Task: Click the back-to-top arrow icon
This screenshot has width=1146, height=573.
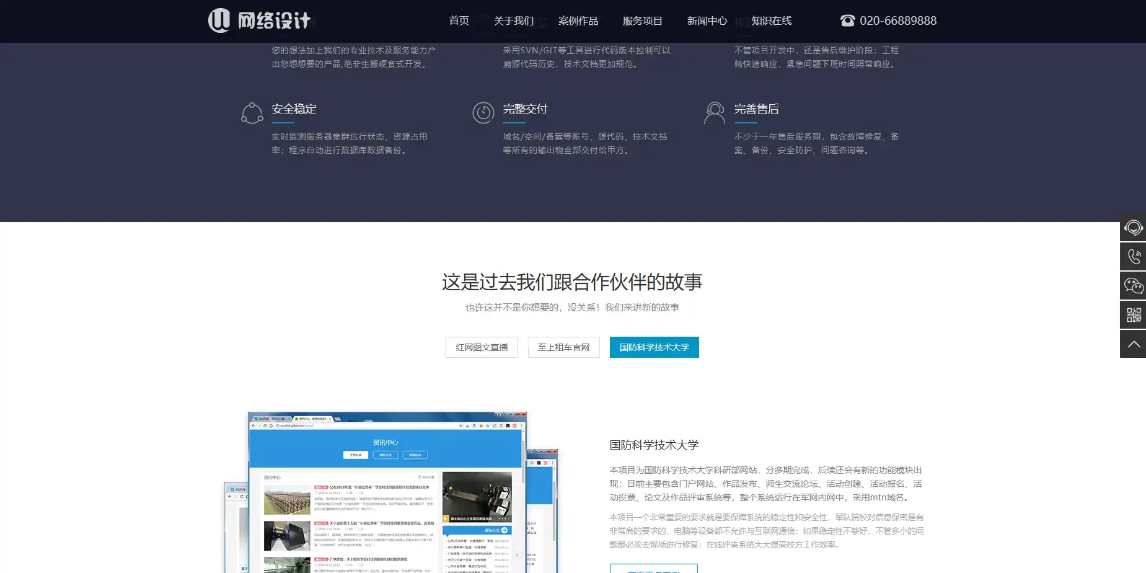Action: (x=1133, y=344)
